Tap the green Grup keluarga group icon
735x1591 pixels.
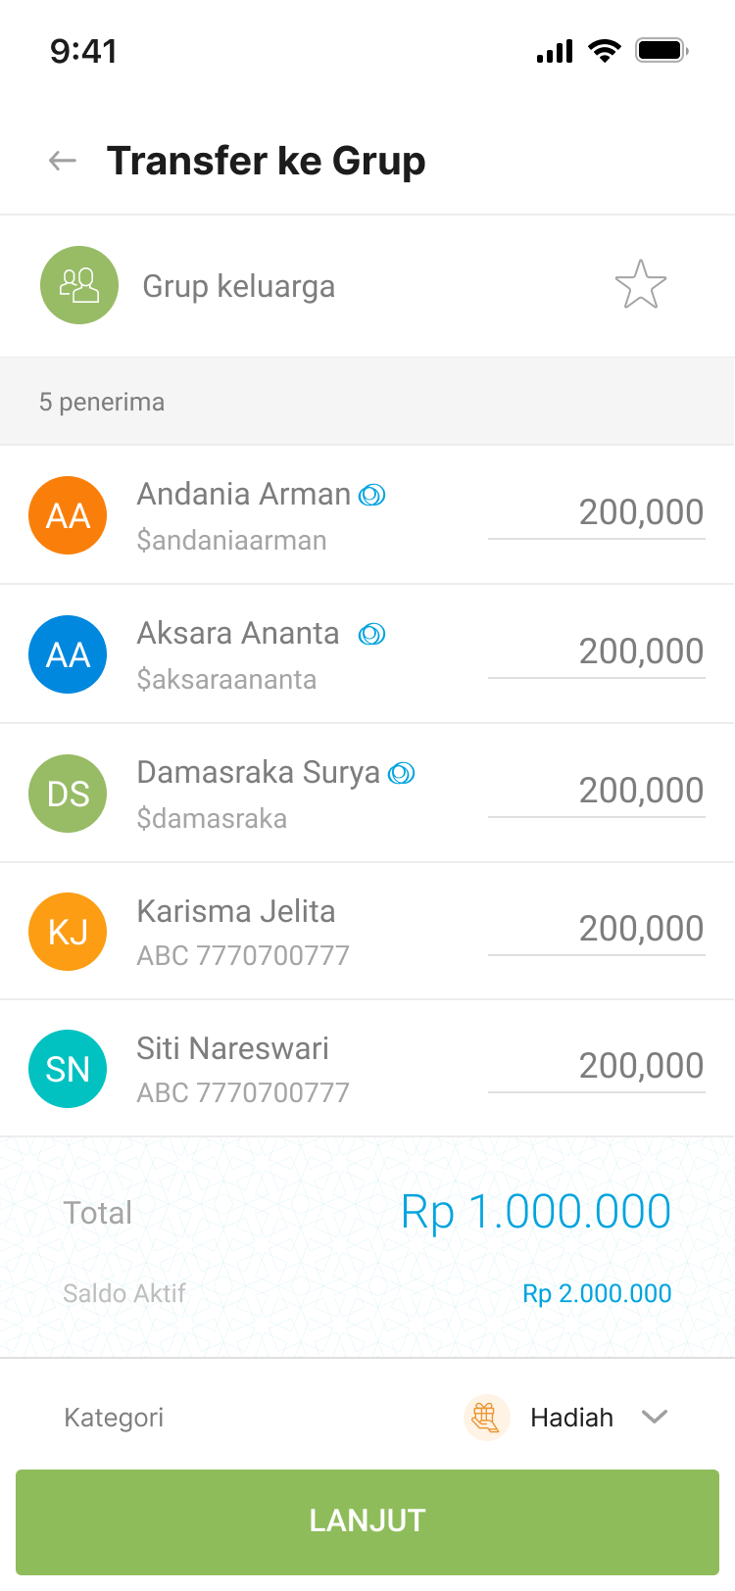[79, 285]
